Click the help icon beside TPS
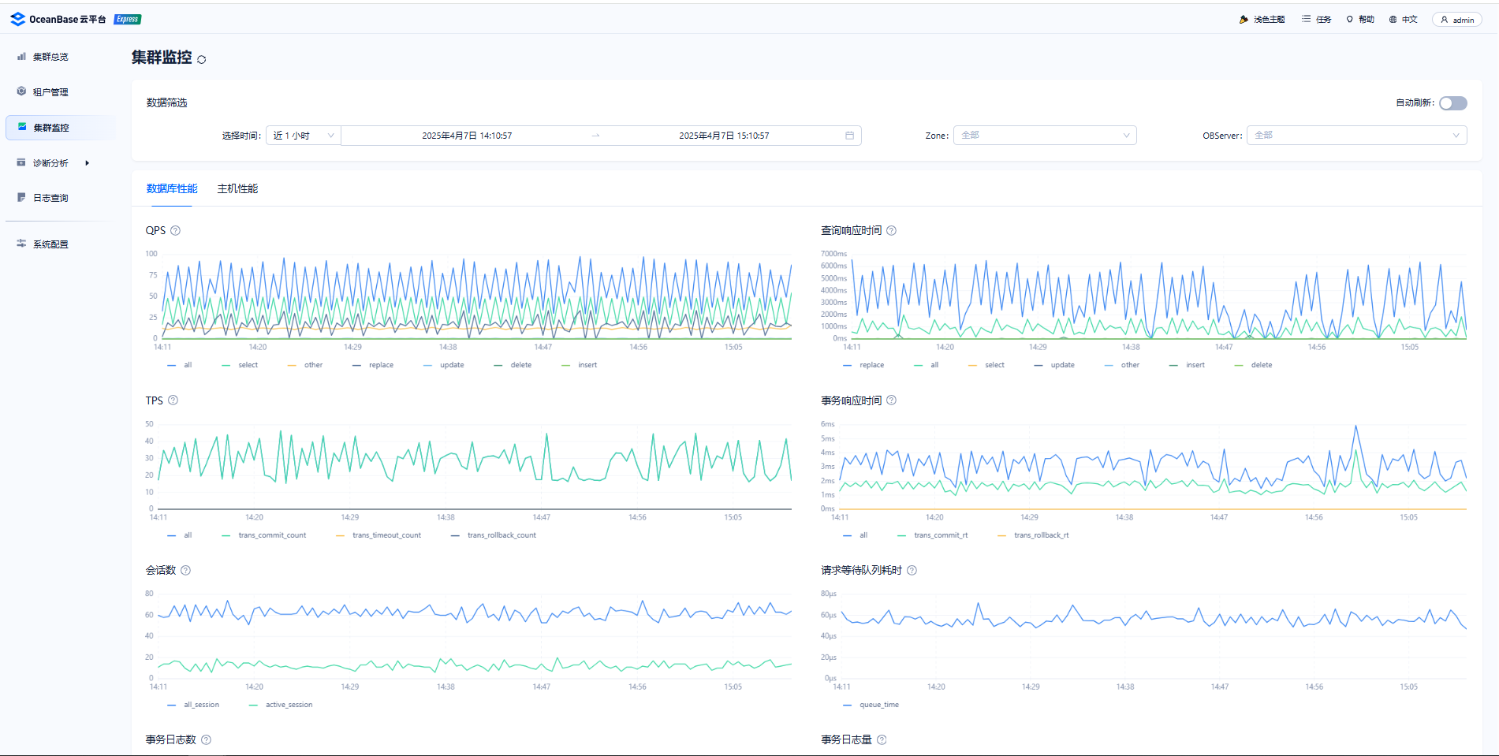 (x=173, y=400)
